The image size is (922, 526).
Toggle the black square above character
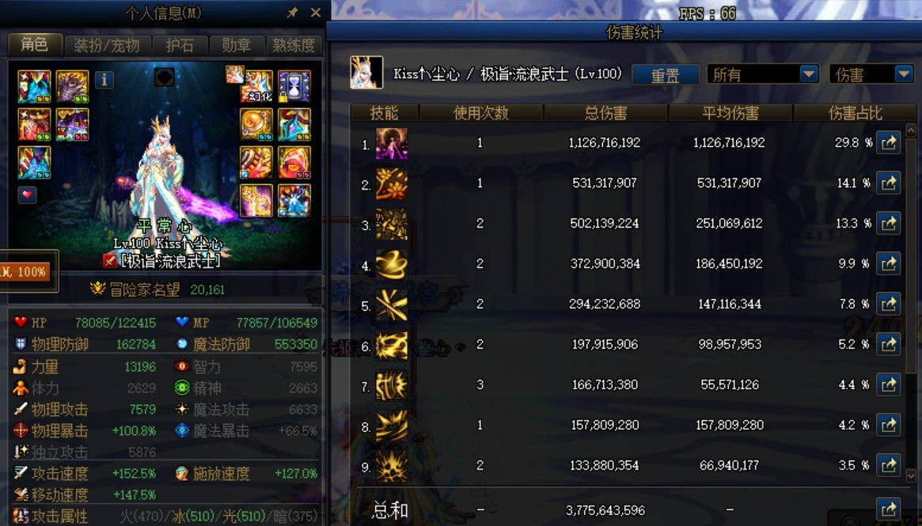coord(164,77)
